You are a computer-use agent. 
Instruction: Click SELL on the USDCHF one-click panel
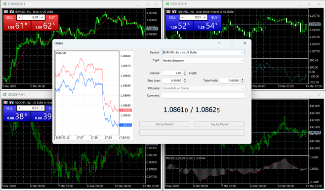[9, 108]
